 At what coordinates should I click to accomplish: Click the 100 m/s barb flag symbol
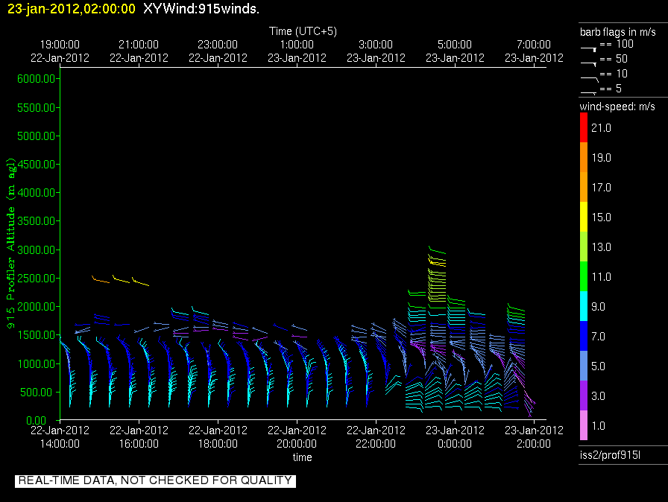tap(589, 47)
